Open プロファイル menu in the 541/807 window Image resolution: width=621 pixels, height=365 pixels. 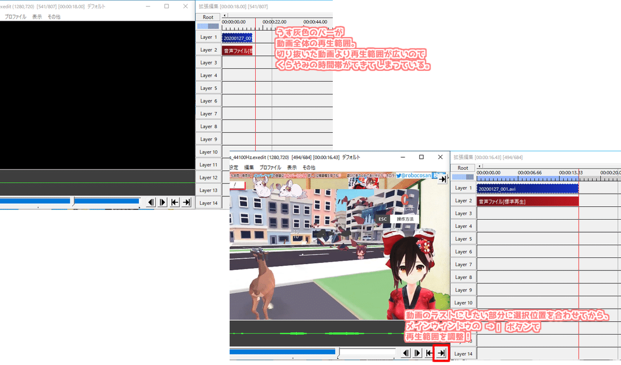(x=16, y=17)
